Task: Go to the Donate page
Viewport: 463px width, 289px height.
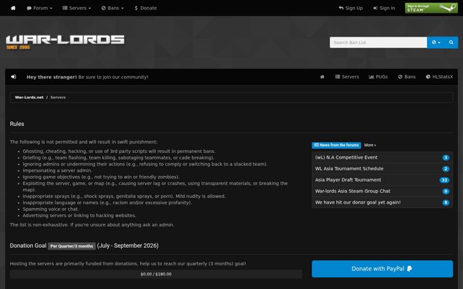Action: point(145,8)
